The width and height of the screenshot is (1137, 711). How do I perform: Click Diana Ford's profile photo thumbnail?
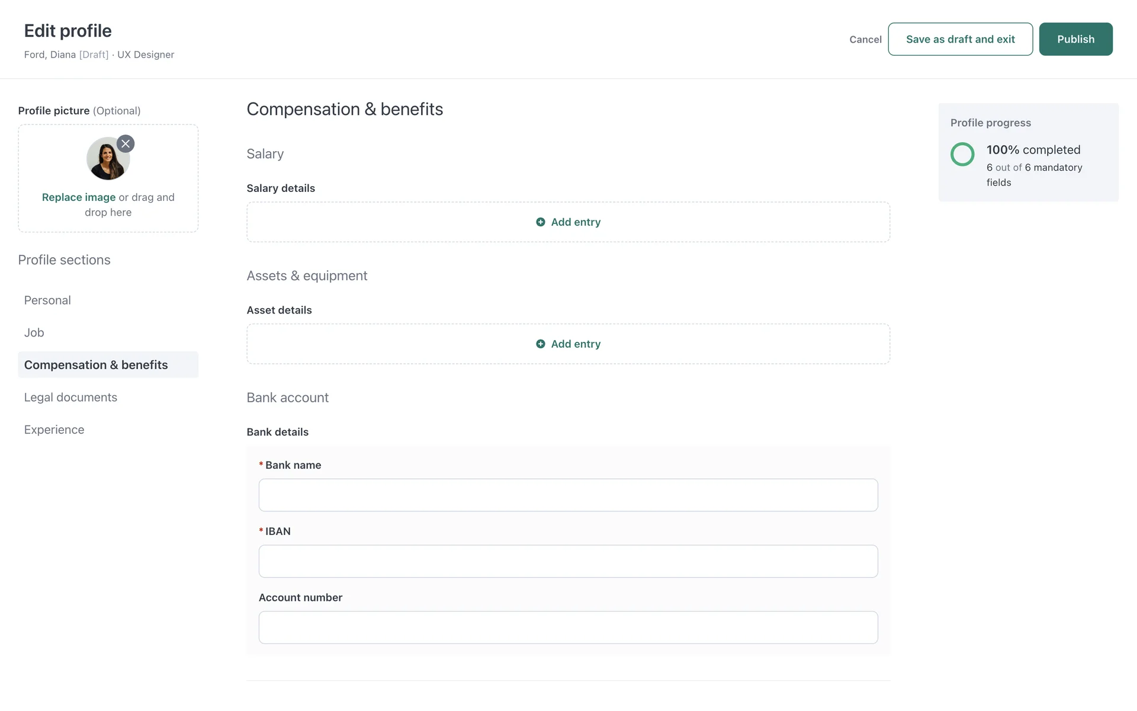coord(107,160)
